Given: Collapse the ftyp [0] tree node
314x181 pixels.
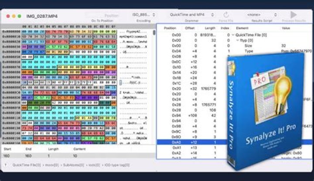Looking at the screenshot, I should [x=238, y=40].
